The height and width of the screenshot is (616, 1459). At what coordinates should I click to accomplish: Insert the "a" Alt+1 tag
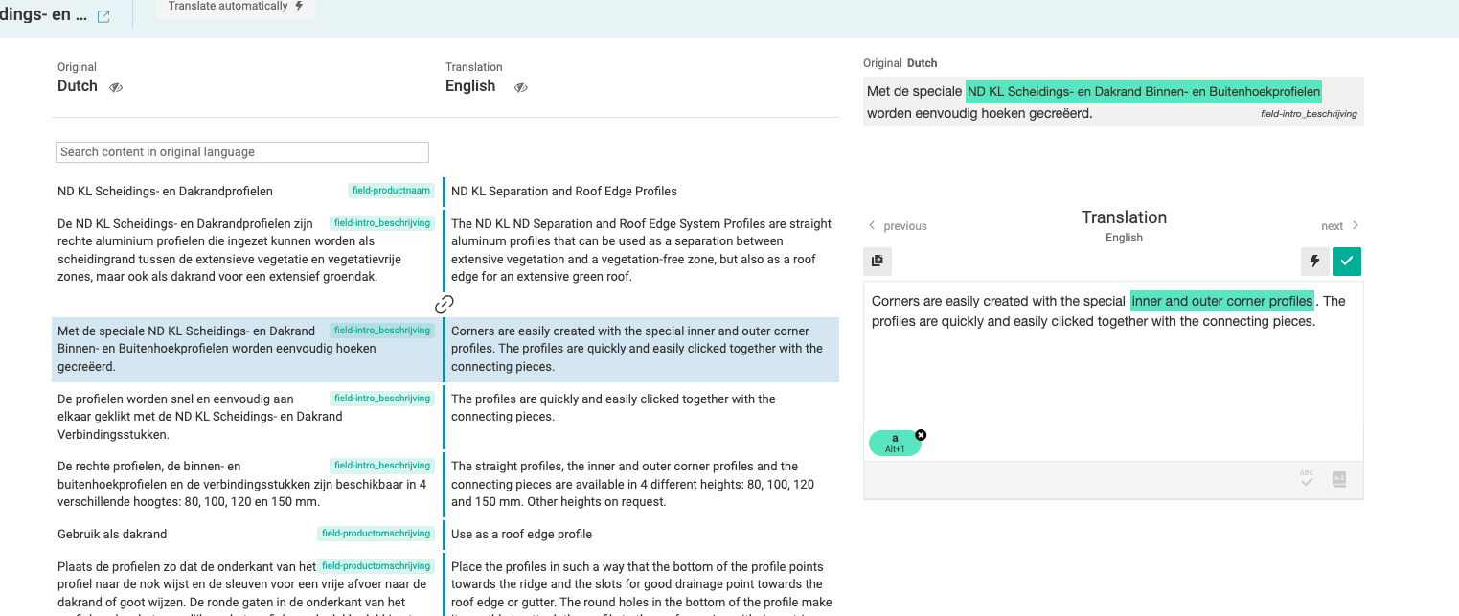894,443
